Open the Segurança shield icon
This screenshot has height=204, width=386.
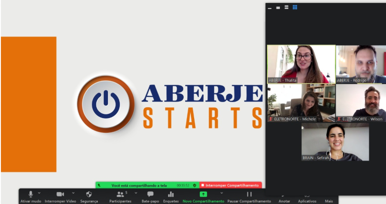point(89,194)
